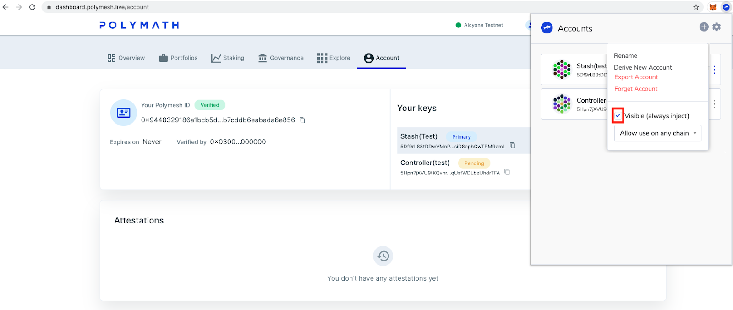Viewport: 733px width, 310px height.
Task: Go to the Staking tab
Action: click(x=228, y=58)
